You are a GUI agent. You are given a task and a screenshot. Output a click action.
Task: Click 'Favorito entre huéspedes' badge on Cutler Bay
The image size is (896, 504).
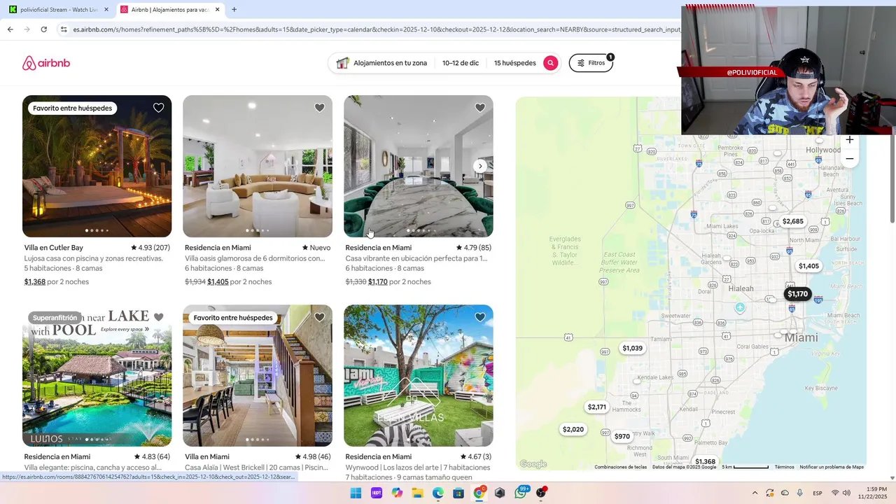(72, 108)
